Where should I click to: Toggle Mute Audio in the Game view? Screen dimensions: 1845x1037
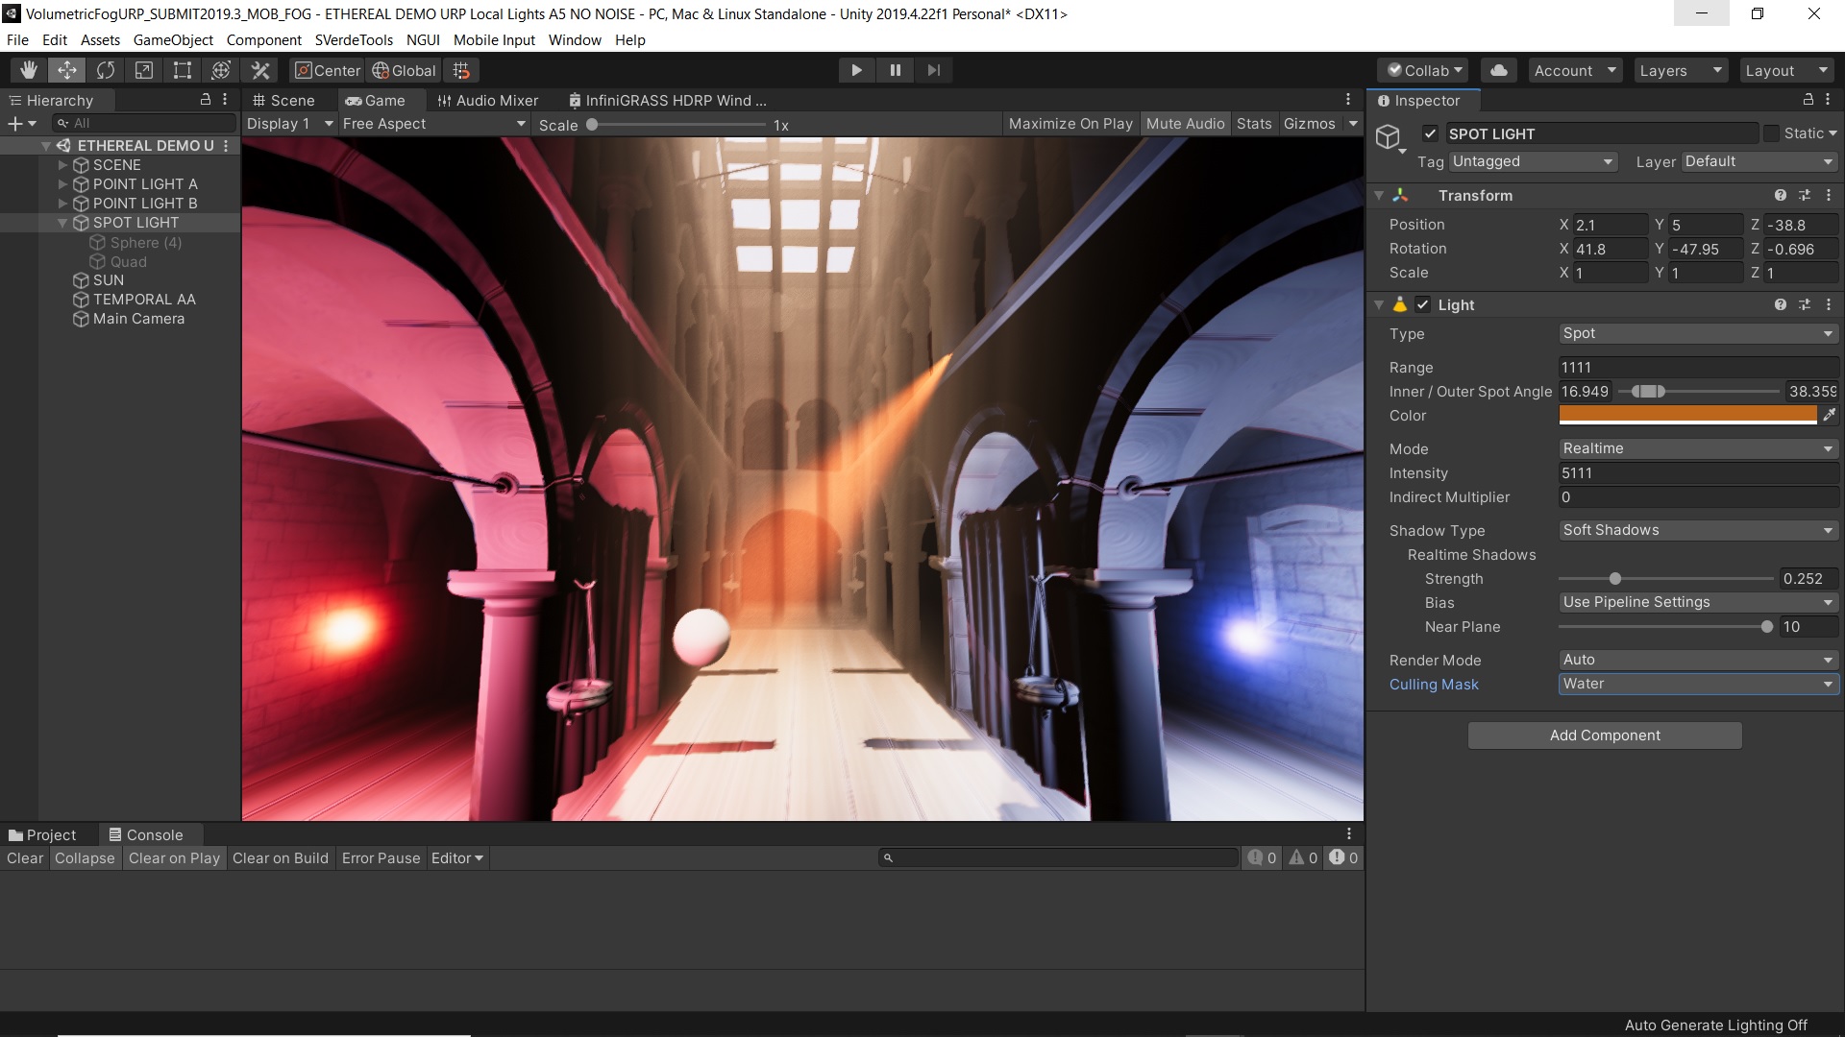pyautogui.click(x=1186, y=123)
